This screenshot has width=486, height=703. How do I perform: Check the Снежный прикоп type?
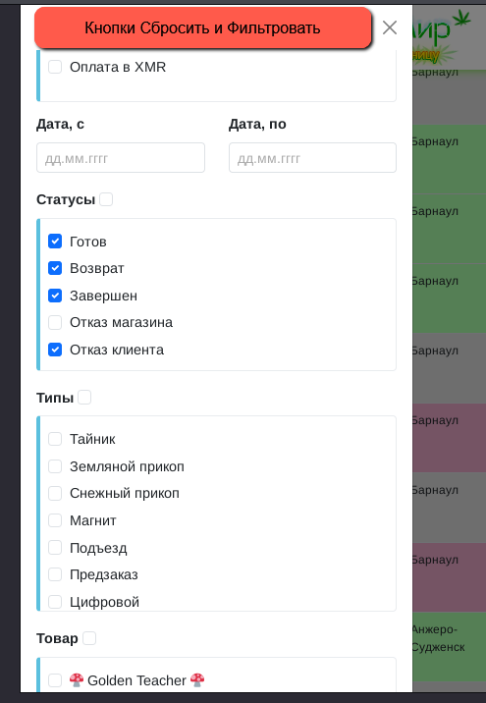point(55,493)
